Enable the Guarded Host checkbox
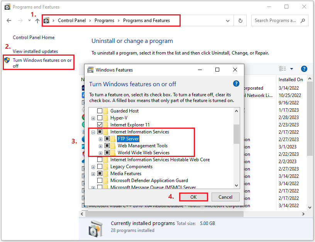 [100, 111]
